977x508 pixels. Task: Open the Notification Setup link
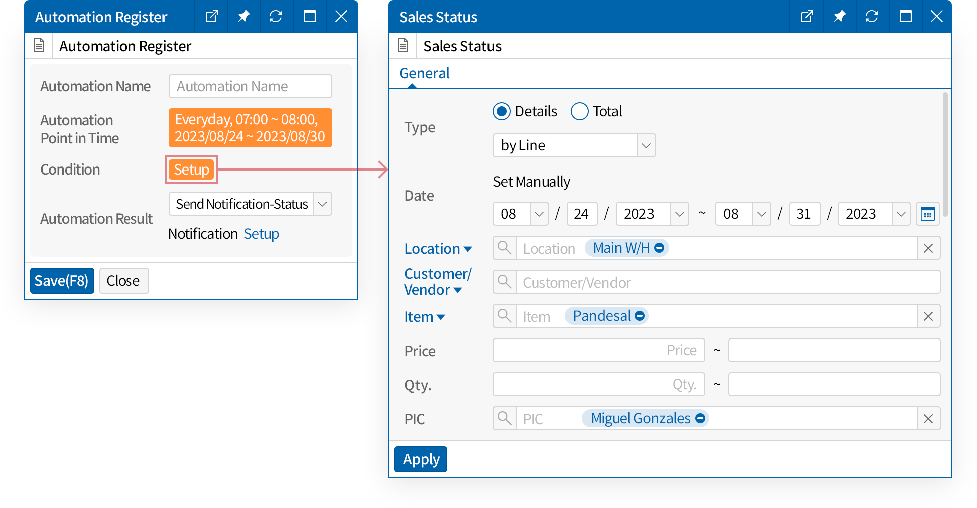pos(261,234)
